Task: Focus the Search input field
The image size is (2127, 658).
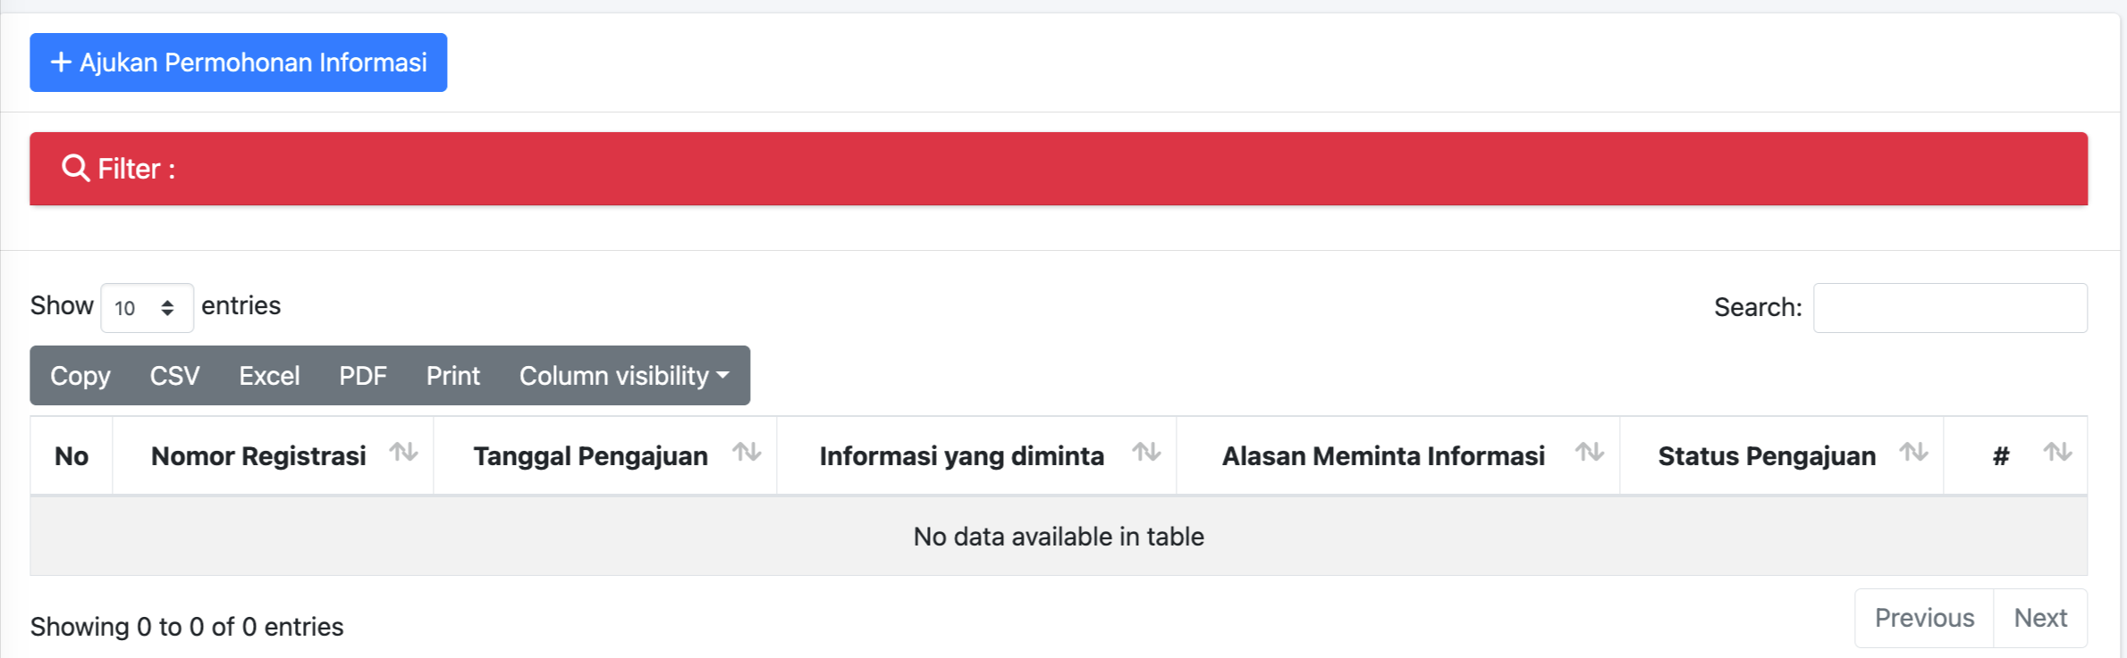Action: 1950,308
